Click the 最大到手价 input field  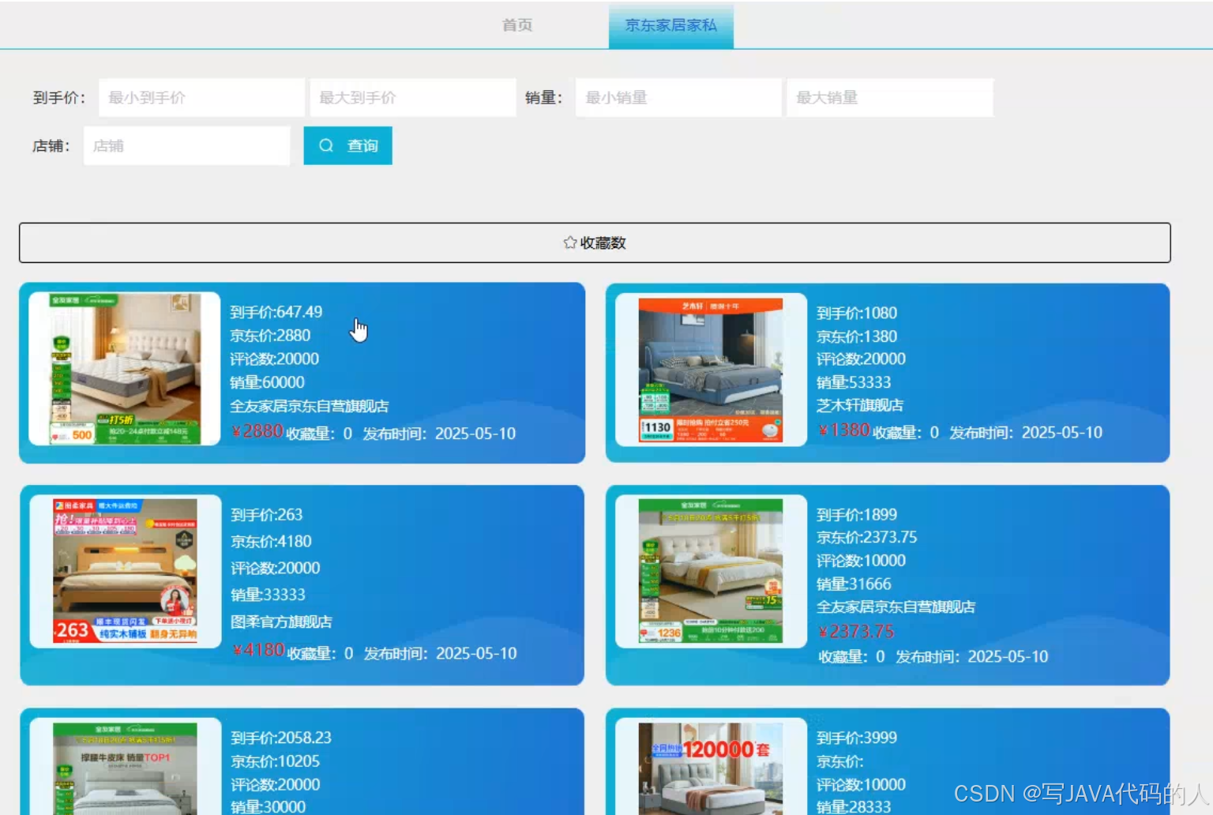click(x=411, y=97)
